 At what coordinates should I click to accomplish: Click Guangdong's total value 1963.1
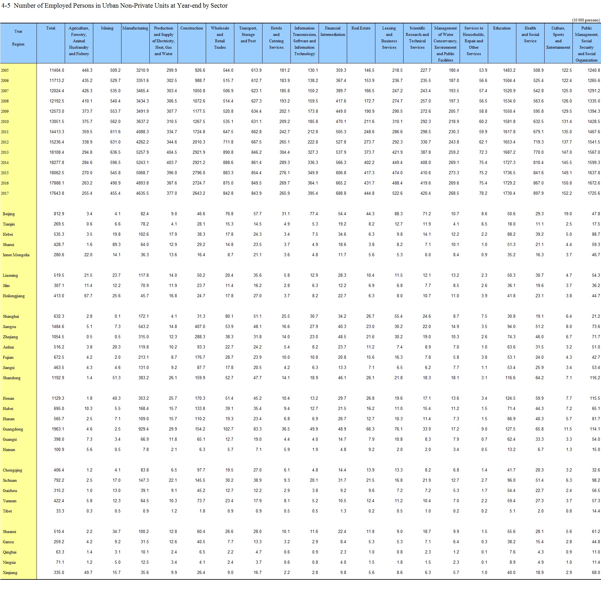click(58, 429)
